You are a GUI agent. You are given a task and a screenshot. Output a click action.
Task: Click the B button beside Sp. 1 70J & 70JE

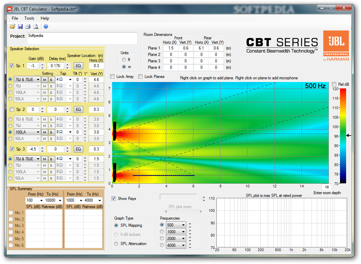tap(51, 80)
